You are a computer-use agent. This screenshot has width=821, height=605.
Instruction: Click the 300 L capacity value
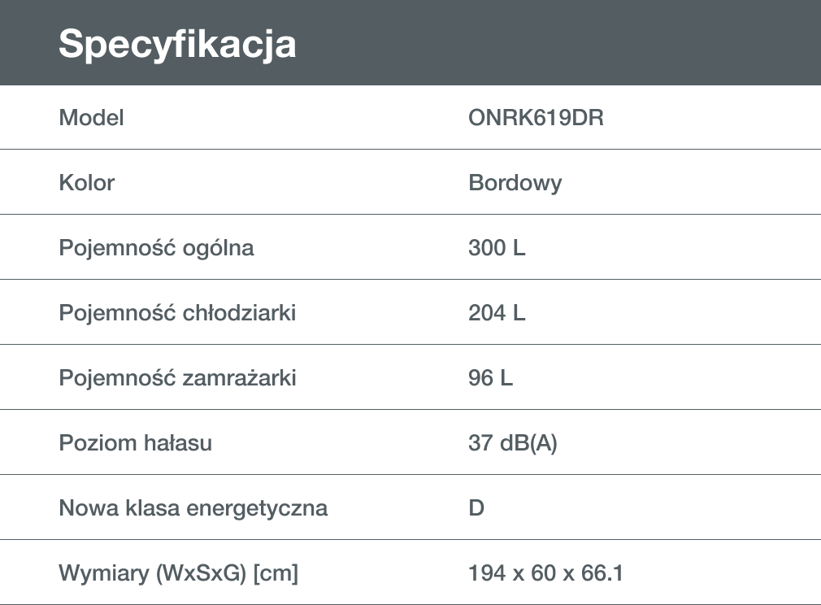497,248
